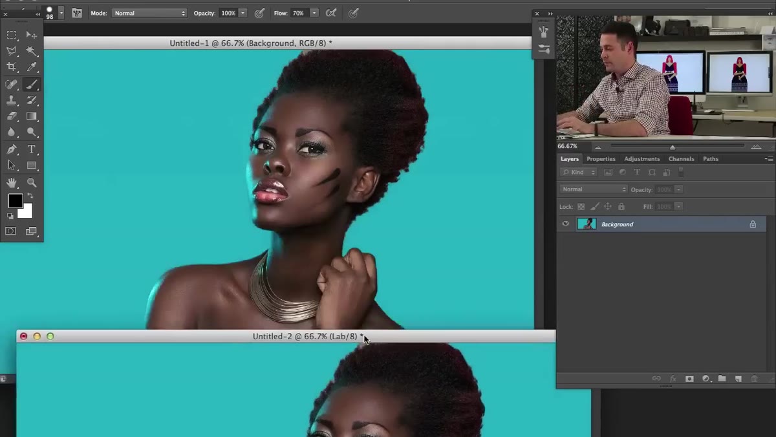Reset default foreground and background colors
This screenshot has height=437, width=776.
[10, 217]
